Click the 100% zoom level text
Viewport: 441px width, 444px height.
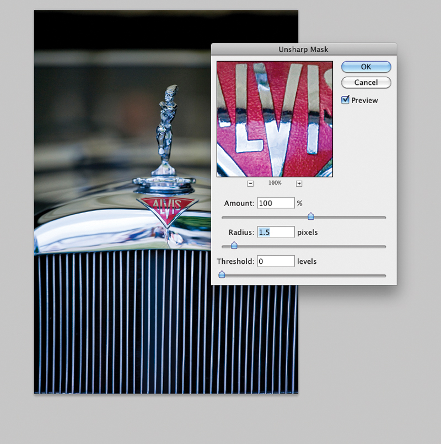(x=275, y=183)
